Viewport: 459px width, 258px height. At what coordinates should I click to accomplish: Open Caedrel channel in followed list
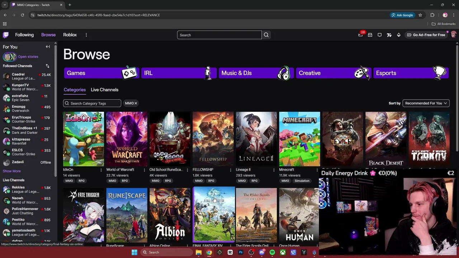pyautogui.click(x=27, y=76)
